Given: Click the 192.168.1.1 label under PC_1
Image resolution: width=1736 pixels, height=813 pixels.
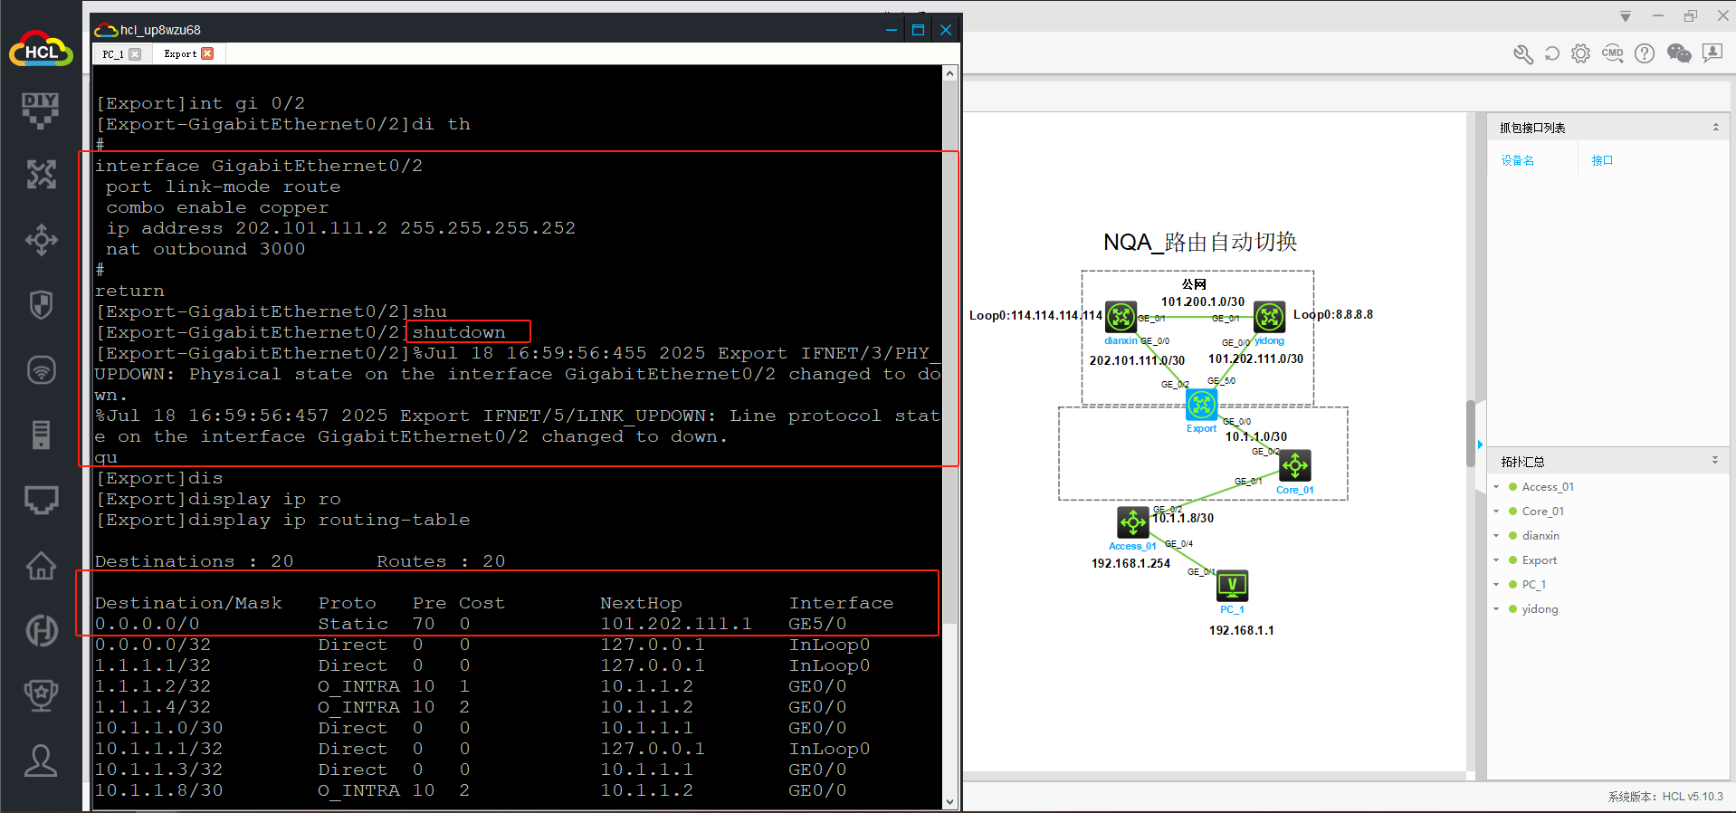Looking at the screenshot, I should [1241, 630].
